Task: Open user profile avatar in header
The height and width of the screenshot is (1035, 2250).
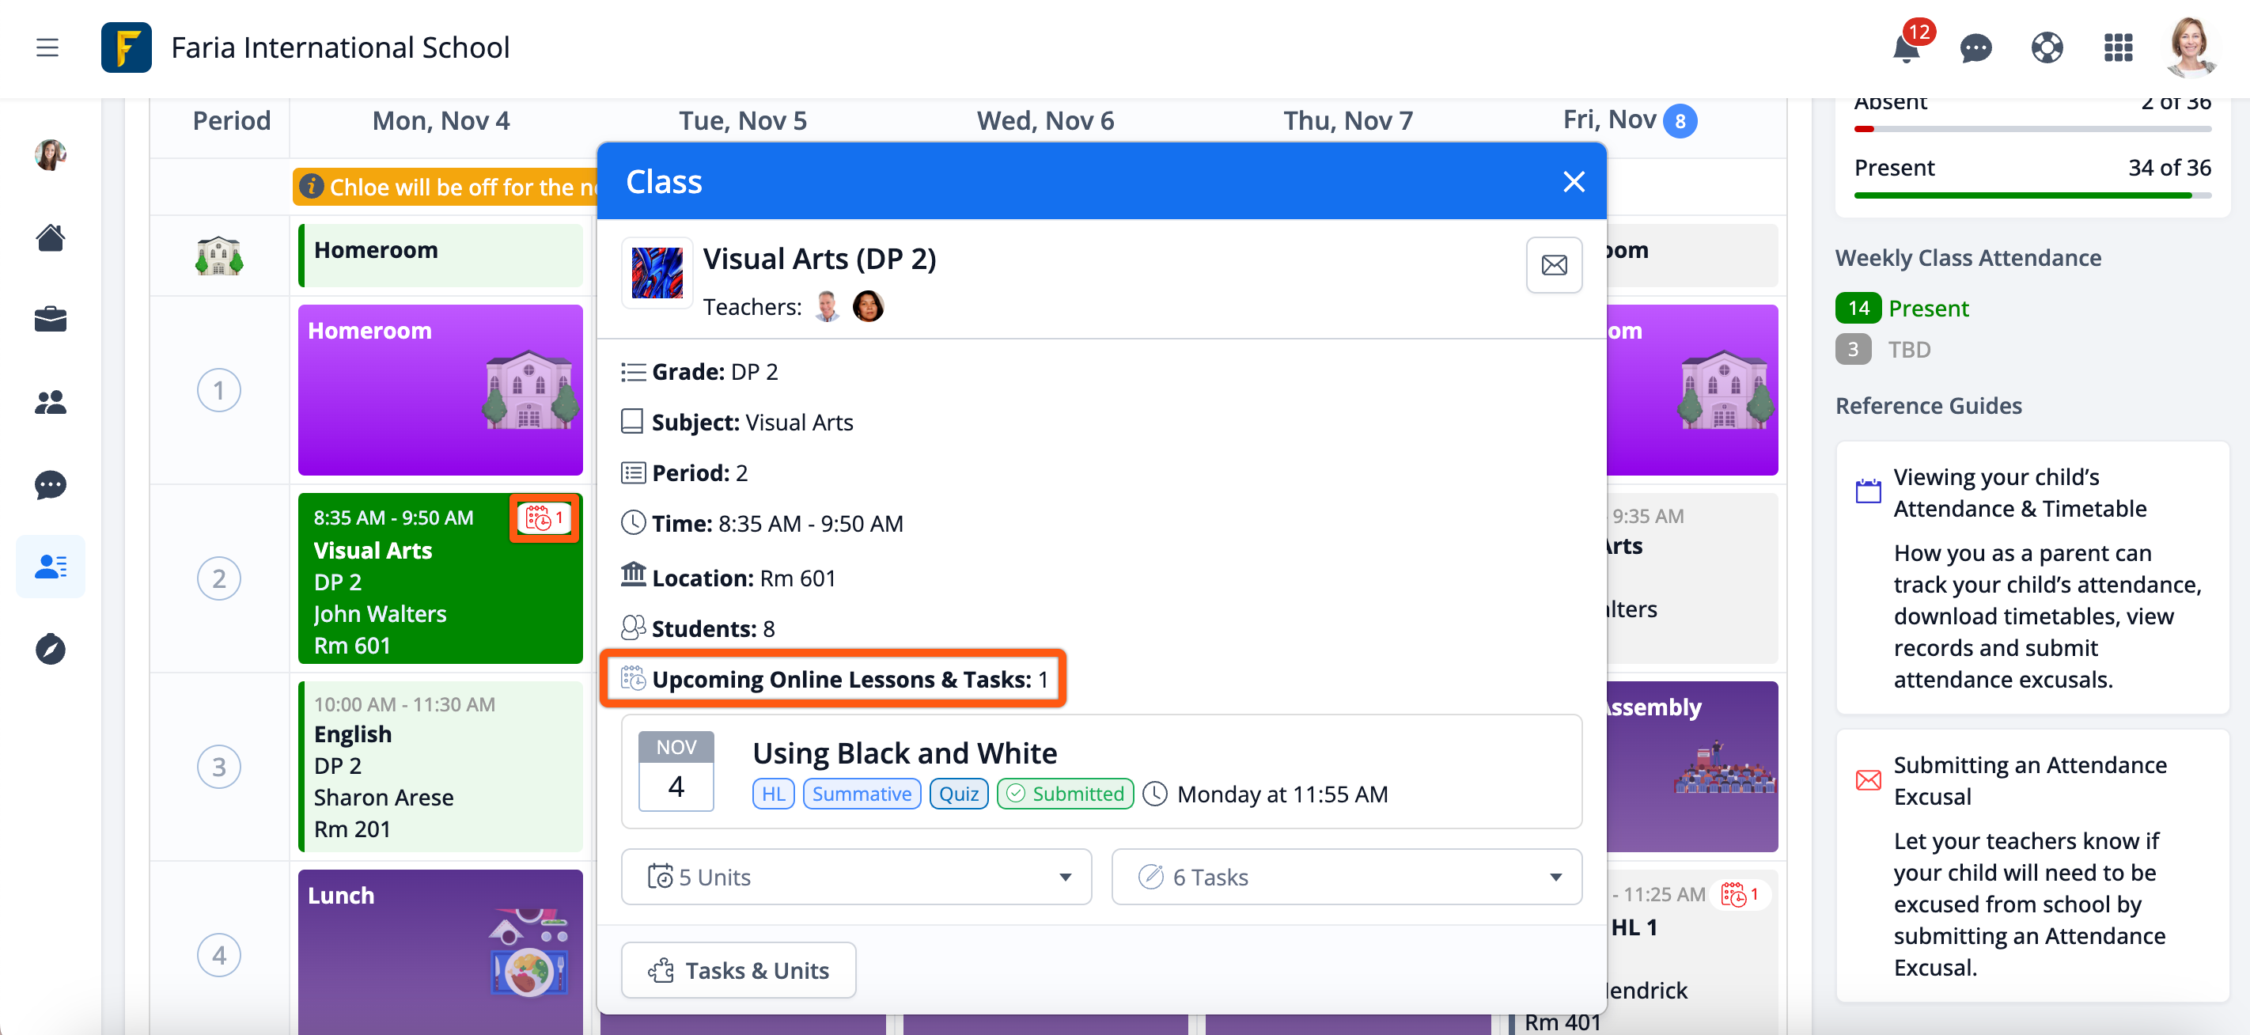Action: (x=2190, y=48)
